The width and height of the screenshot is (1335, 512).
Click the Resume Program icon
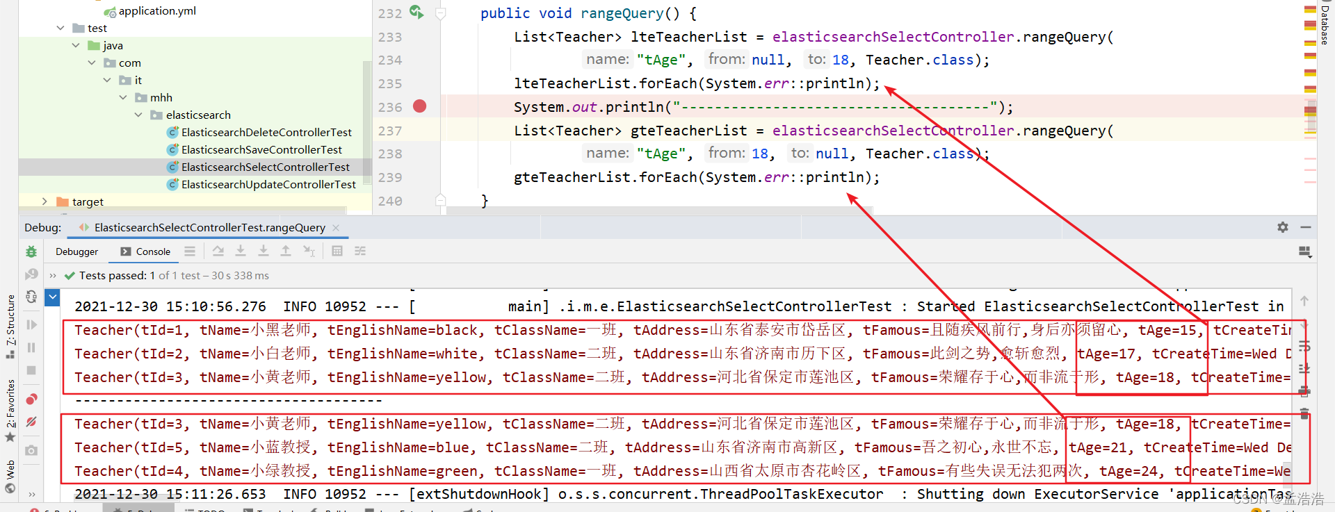tap(31, 324)
